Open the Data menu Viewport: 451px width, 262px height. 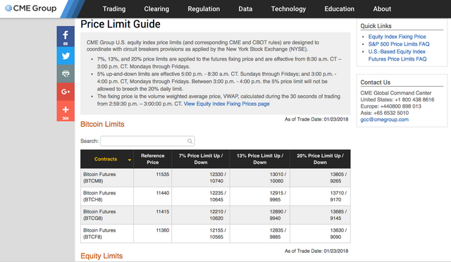tap(245, 9)
